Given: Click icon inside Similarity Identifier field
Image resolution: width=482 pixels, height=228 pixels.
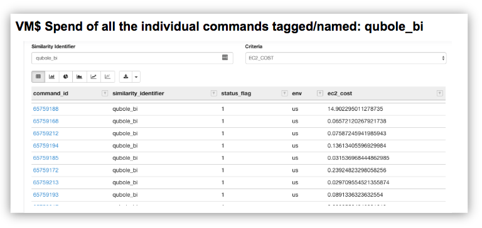Looking at the screenshot, I should point(225,58).
